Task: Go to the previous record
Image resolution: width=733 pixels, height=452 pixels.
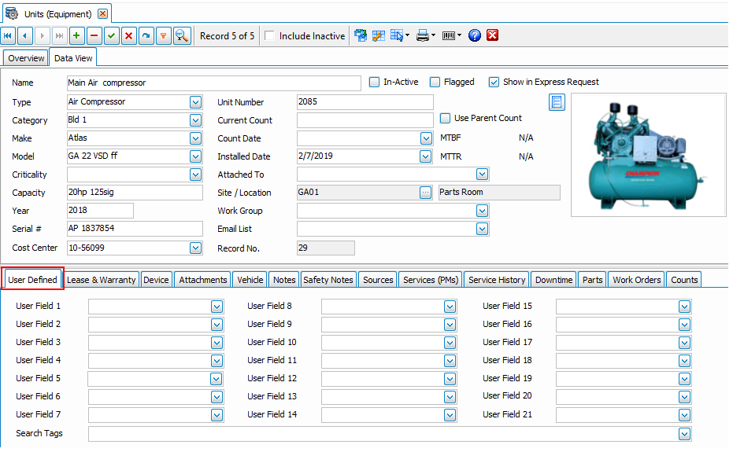Action: (x=25, y=36)
